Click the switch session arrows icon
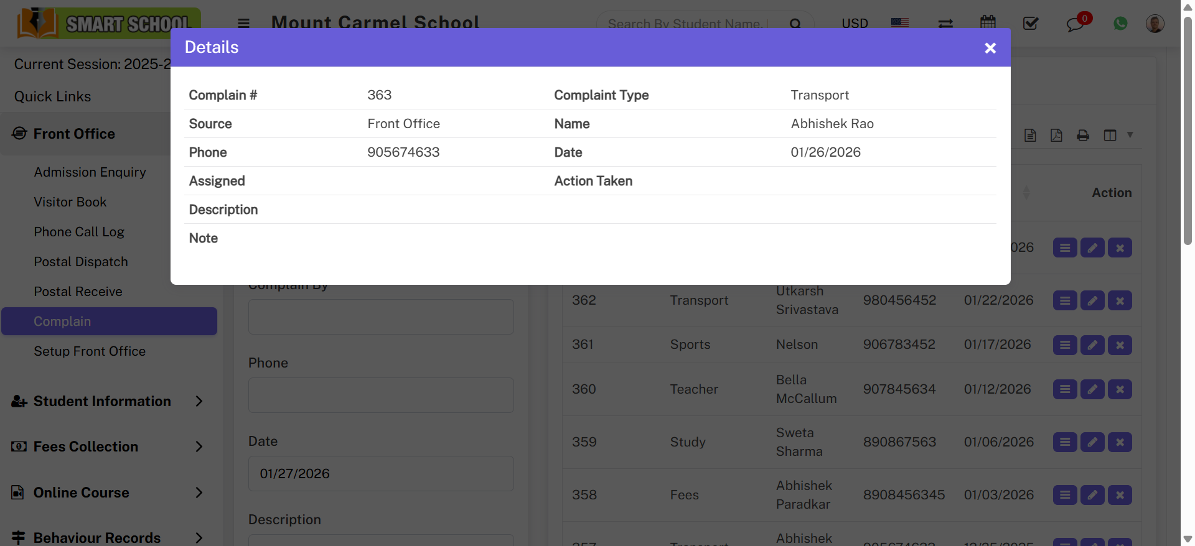This screenshot has height=546, width=1195. tap(945, 24)
